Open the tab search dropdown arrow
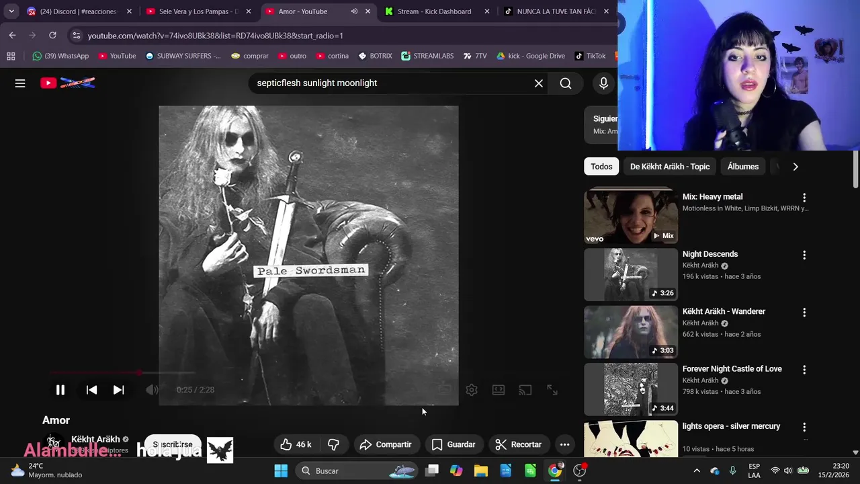 11,11
